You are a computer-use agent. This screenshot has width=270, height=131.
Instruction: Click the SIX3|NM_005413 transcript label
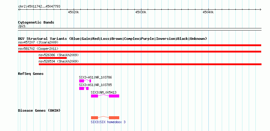(104, 92)
